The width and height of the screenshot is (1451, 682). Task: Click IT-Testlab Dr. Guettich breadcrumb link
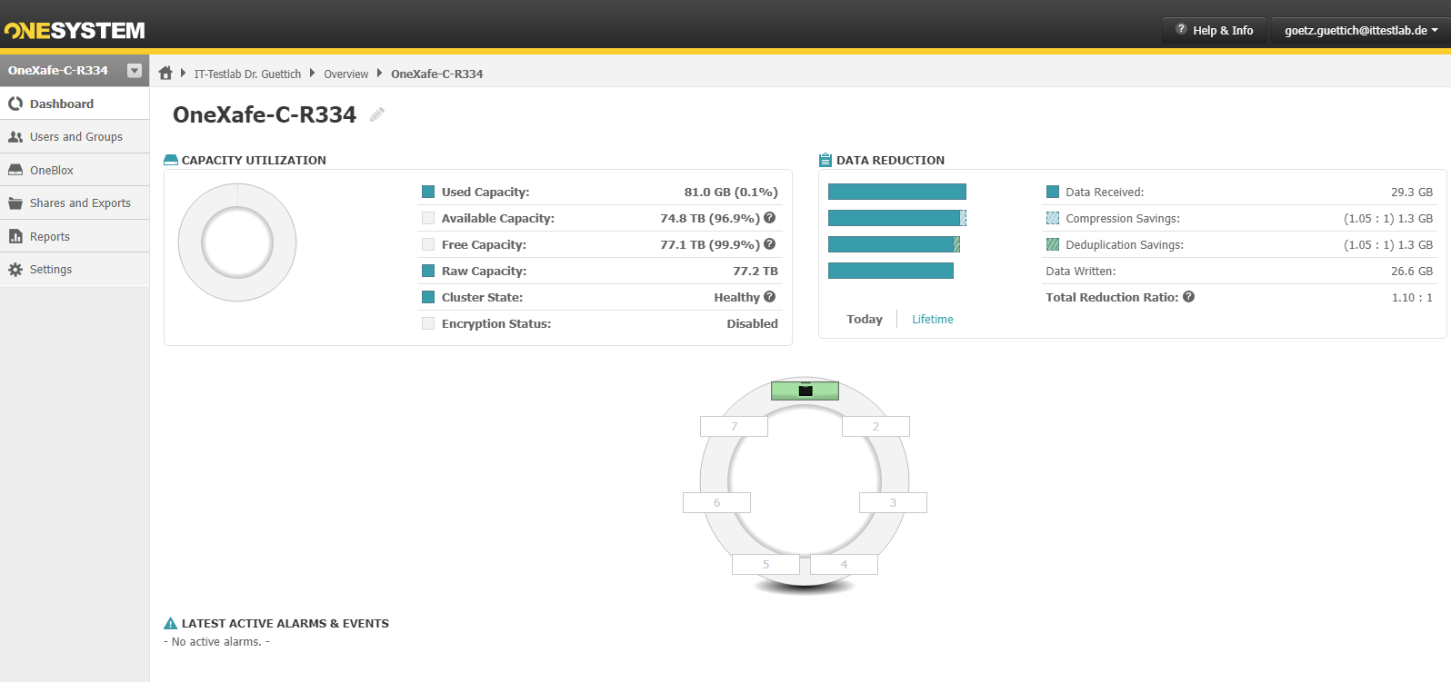247,74
